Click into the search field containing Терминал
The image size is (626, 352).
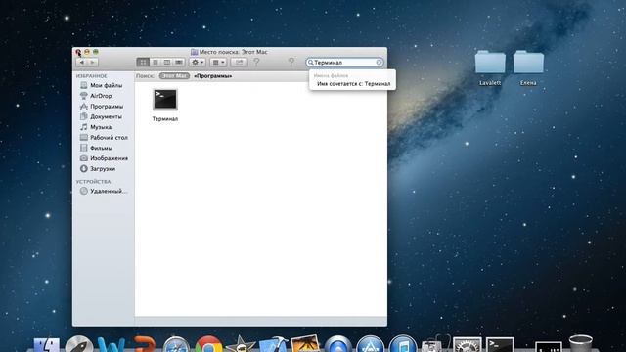[x=345, y=63]
